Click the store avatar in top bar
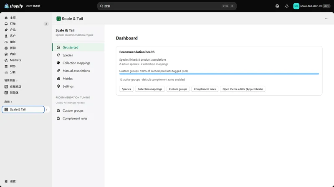 (x=296, y=6)
